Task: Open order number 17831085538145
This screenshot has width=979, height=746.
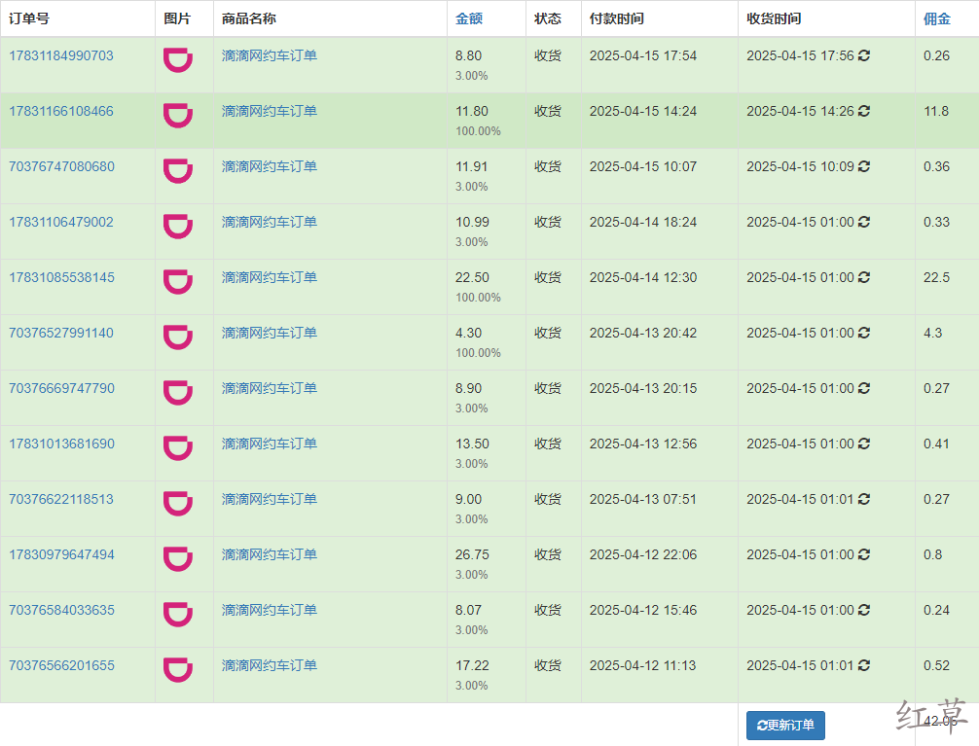Action: (x=62, y=278)
